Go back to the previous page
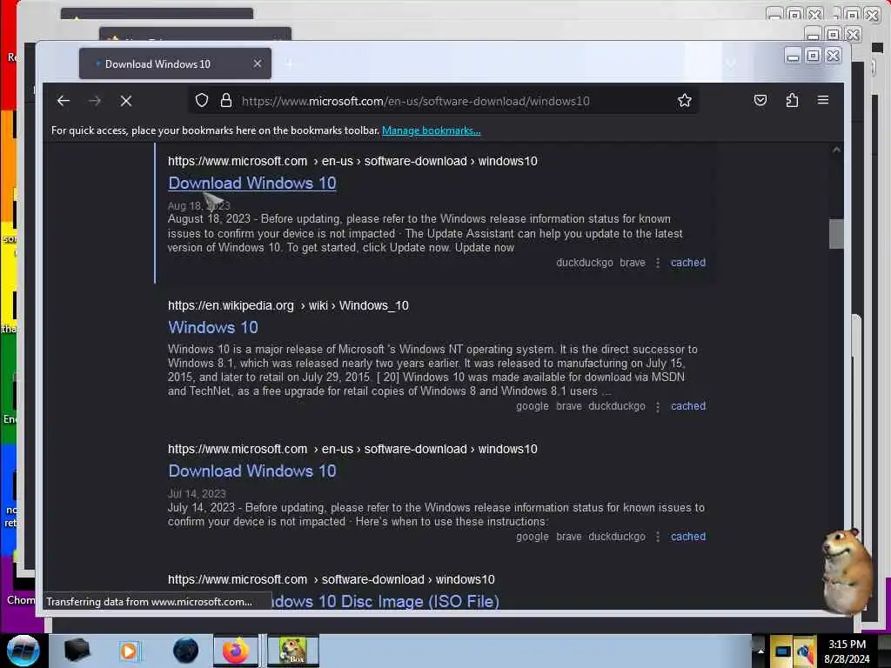Image resolution: width=891 pixels, height=668 pixels. coord(63,101)
